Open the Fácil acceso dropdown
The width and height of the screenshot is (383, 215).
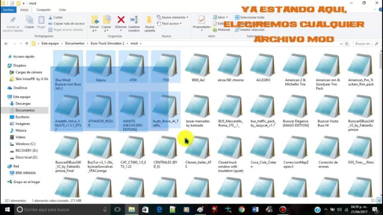(x=170, y=23)
